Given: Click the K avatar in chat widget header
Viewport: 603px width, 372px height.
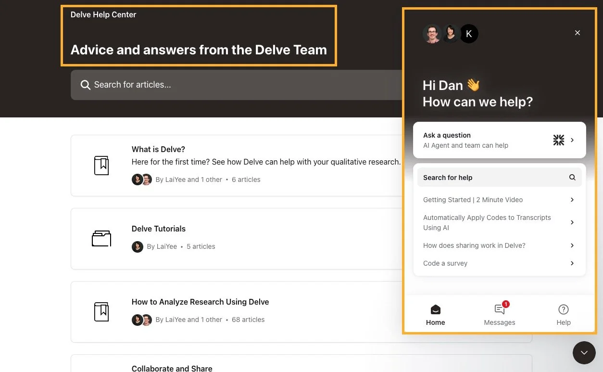Looking at the screenshot, I should pyautogui.click(x=469, y=34).
